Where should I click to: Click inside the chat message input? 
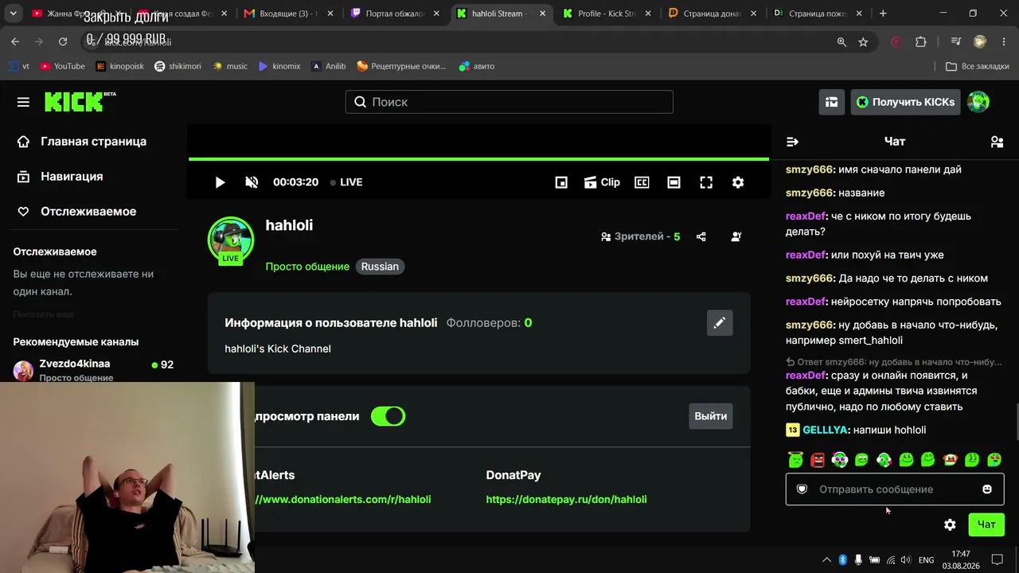(895, 489)
